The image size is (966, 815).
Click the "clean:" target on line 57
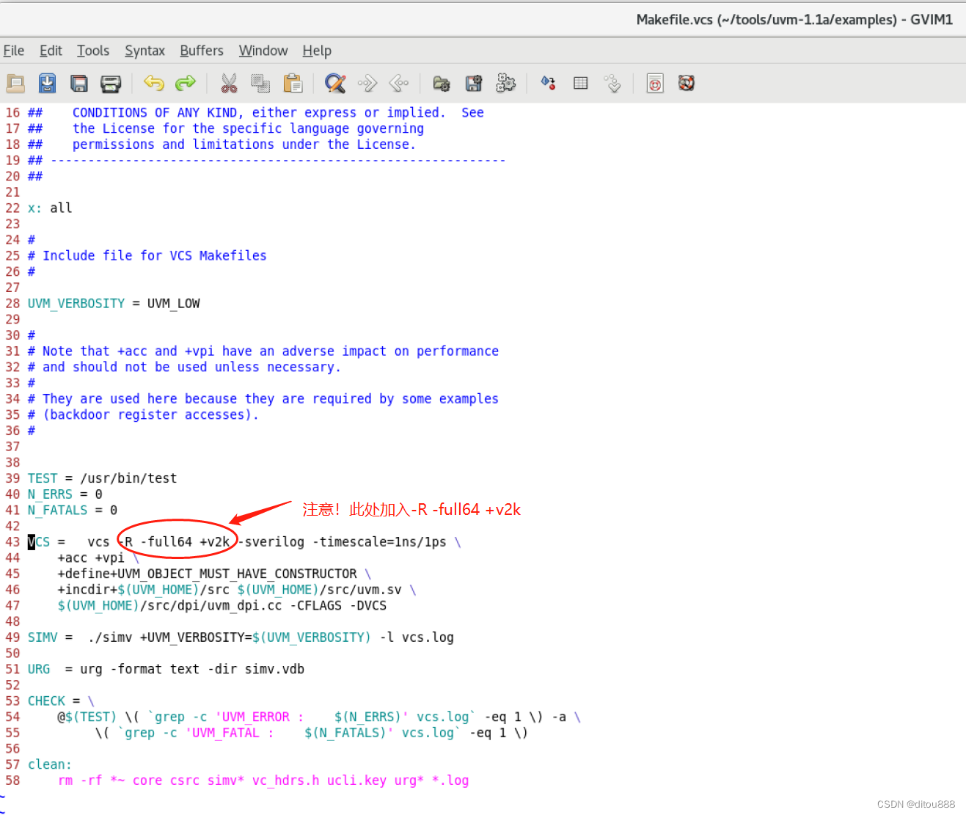(50, 764)
